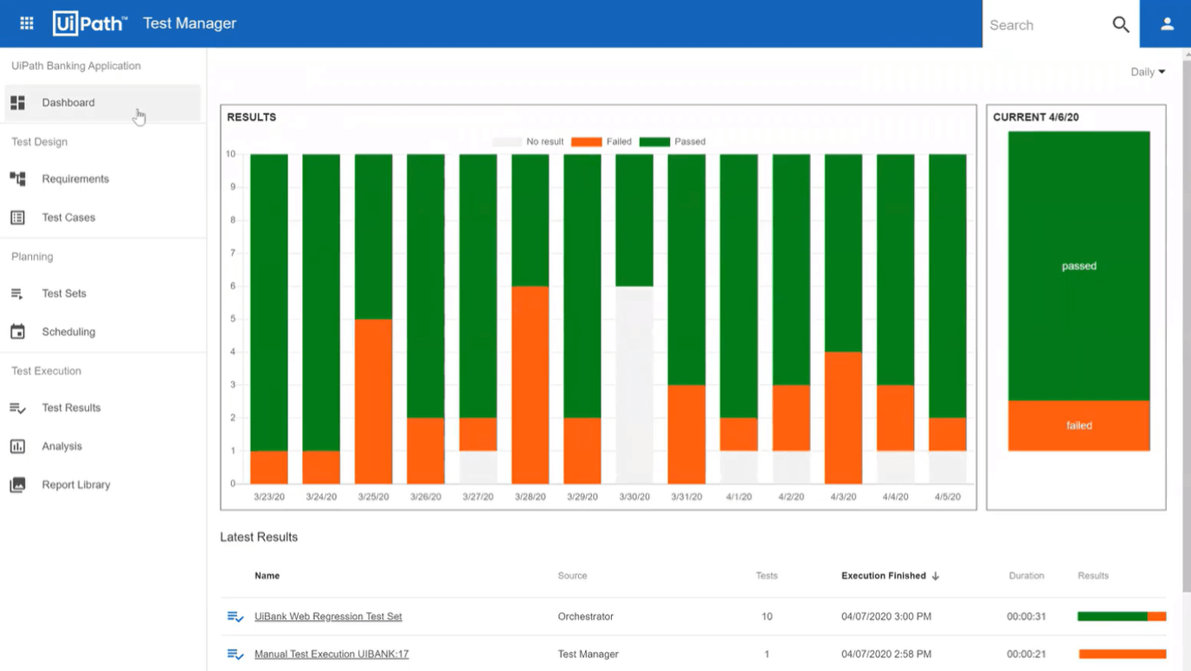1191x671 pixels.
Task: Click the Test Results sidebar icon
Action: pyautogui.click(x=17, y=408)
